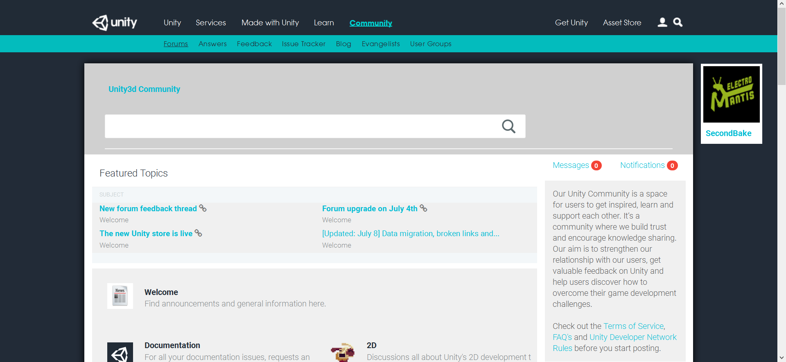Click the Unity3d Community breadcrumb link
Image resolution: width=786 pixels, height=362 pixels.
[144, 89]
